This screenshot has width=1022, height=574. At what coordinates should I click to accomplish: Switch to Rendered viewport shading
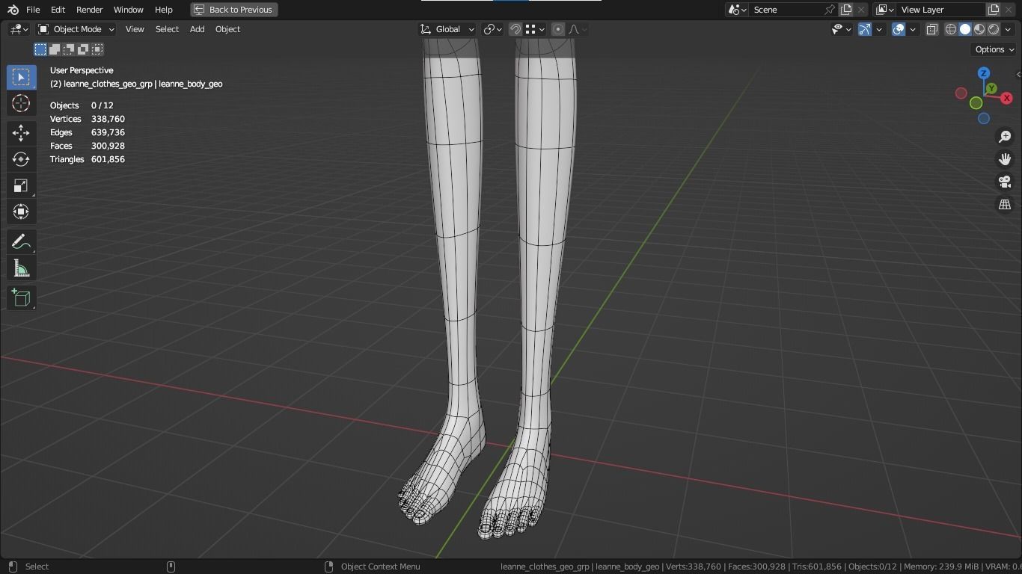994,29
